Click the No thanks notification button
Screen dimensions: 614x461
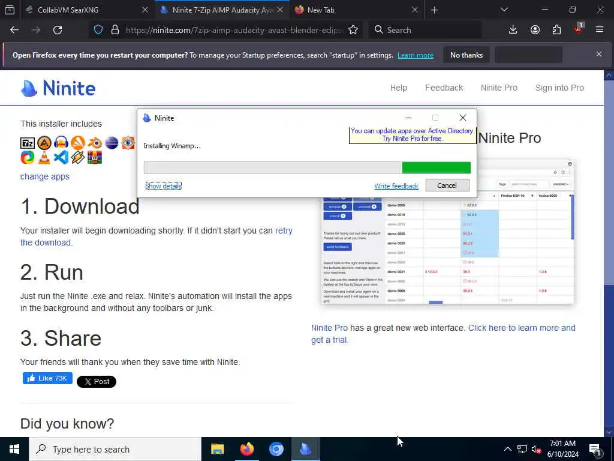[x=466, y=55]
